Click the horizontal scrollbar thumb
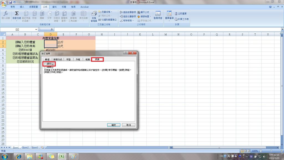The width and height of the screenshot is (284, 160). 219,148
